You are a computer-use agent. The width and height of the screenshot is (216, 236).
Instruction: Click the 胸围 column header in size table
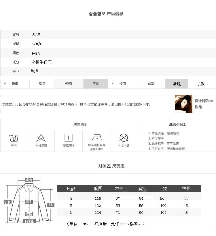(98, 188)
